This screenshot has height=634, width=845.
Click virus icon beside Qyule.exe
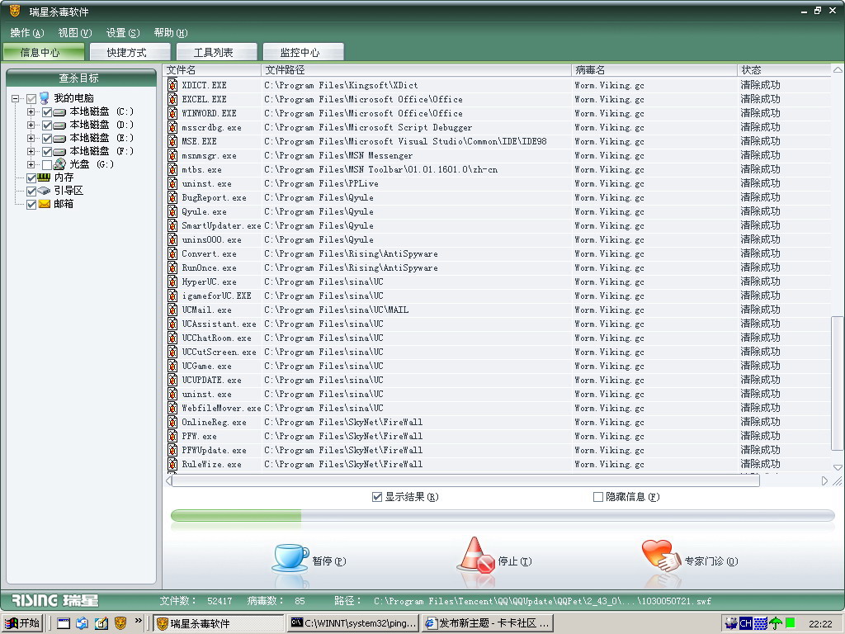[172, 211]
